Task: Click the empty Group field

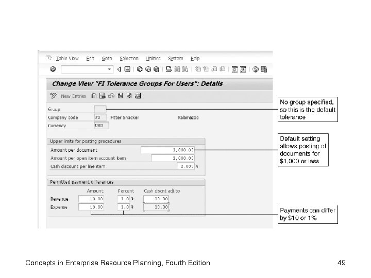Action: tap(100, 109)
